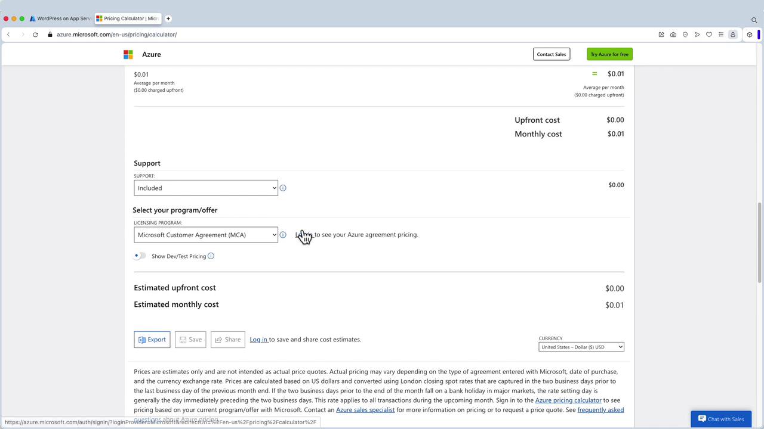Open the user profile icon
Image resolution: width=764 pixels, height=429 pixels.
tap(733, 35)
